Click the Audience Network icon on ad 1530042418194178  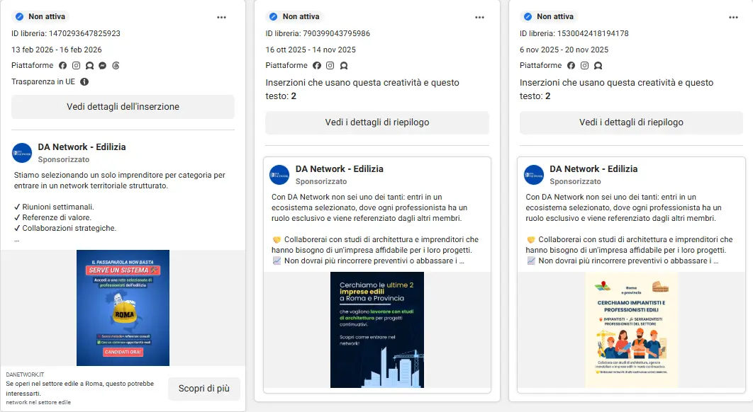pos(598,66)
